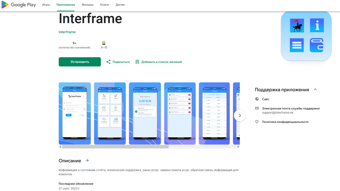Click the privacy shield icon

click(x=257, y=122)
